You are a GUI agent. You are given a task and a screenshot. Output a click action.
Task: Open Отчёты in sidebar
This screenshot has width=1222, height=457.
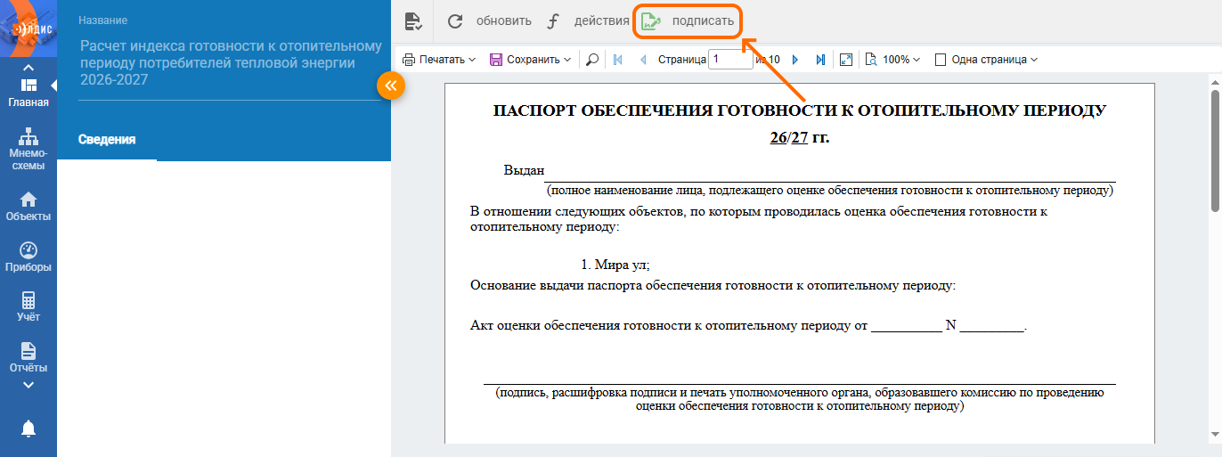coord(29,357)
